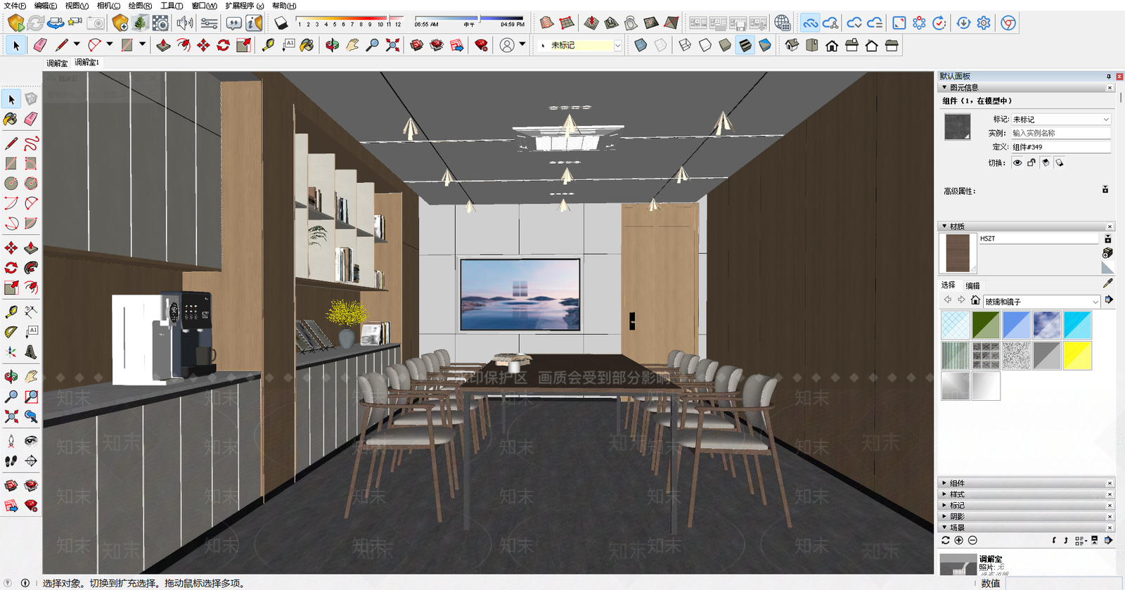Image resolution: width=1125 pixels, height=590 pixels.
Task: Select the cyan material swatch
Action: (x=1077, y=326)
